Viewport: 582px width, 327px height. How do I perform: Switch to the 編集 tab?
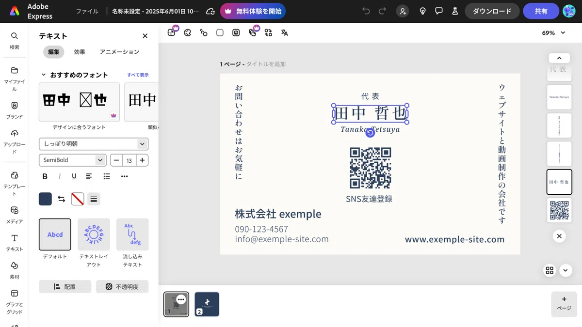54,52
